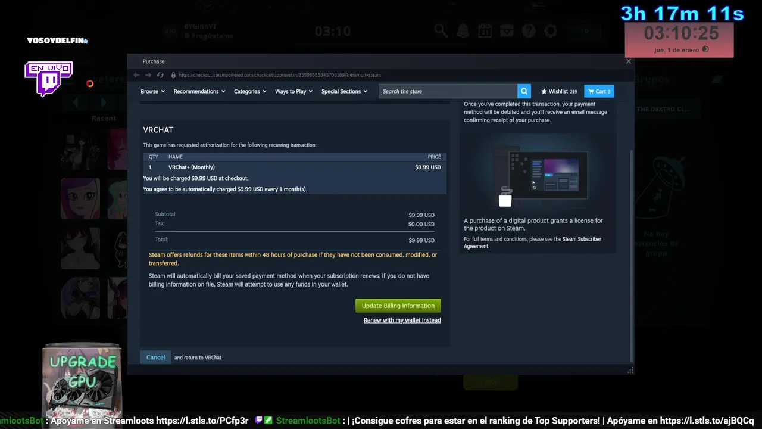Click the 3h 17m 11s stream timer
Viewport: 762px width, 429px height.
click(682, 13)
